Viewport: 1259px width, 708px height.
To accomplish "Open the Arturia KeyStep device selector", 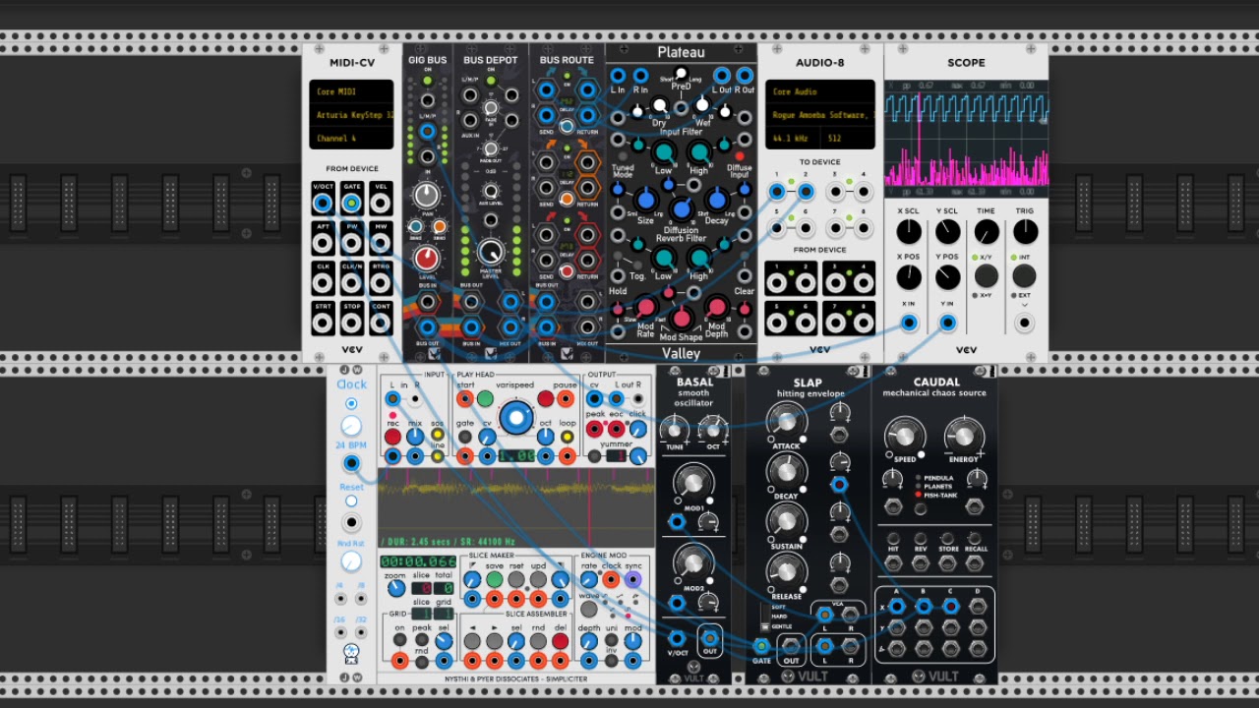I will pos(351,115).
